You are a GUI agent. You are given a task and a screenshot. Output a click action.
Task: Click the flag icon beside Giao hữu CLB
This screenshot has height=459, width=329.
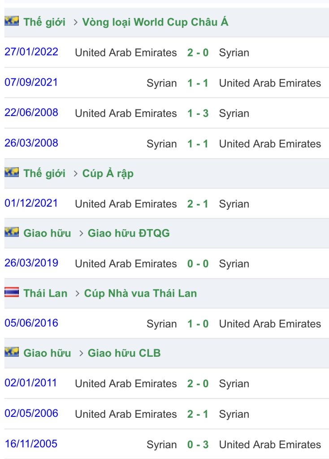(12, 352)
